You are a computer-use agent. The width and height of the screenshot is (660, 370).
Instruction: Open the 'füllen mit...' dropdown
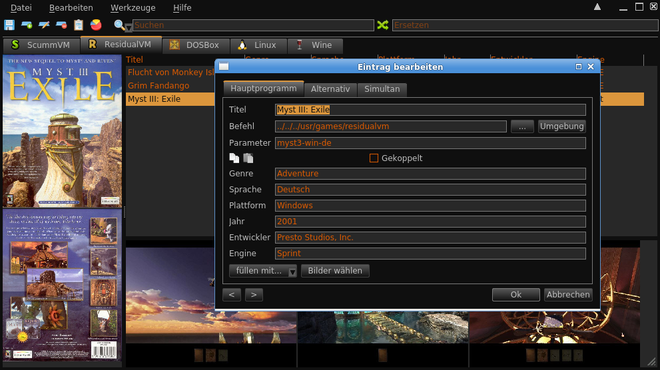[263, 271]
